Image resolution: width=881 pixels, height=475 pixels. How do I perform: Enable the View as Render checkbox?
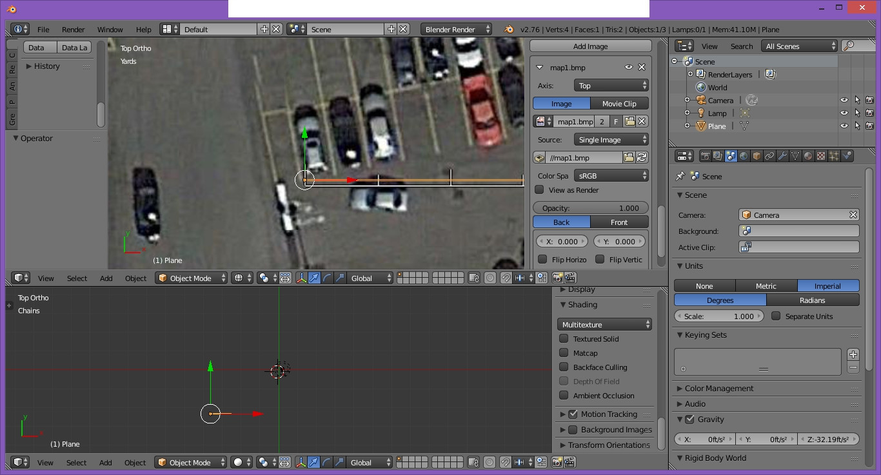(x=540, y=190)
